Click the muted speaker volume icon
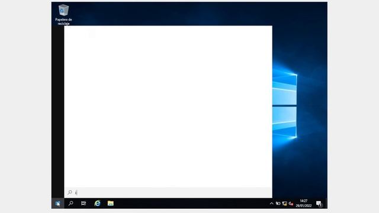This screenshot has height=213, width=379. click(x=291, y=204)
